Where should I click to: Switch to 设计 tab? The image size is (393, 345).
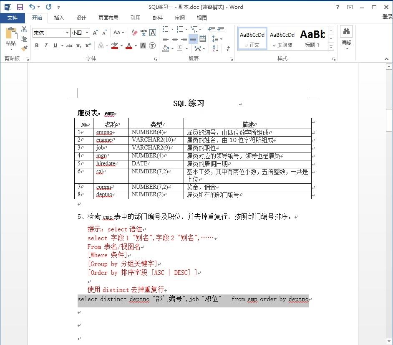81,18
